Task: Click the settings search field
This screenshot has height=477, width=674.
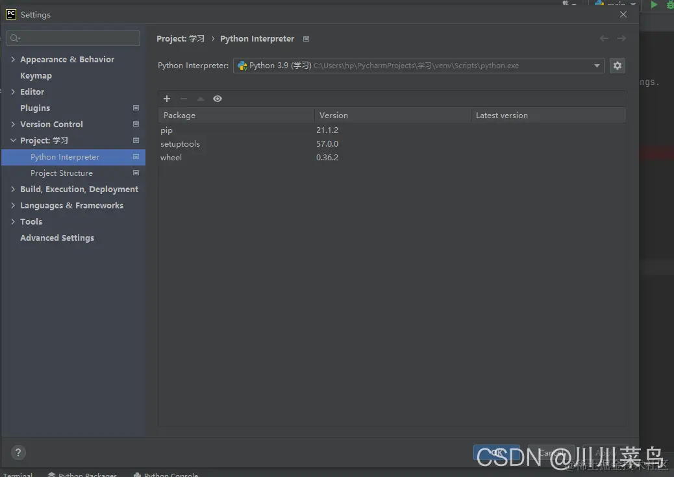Action: [x=73, y=38]
